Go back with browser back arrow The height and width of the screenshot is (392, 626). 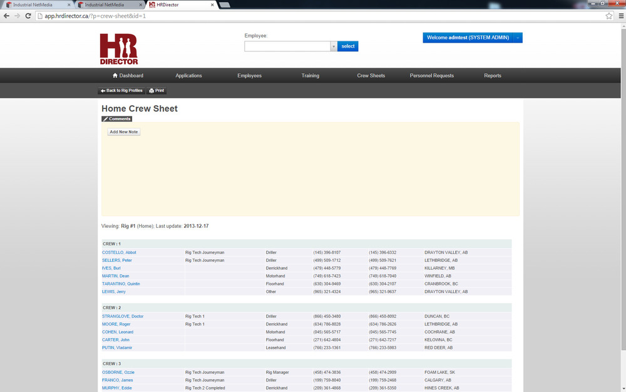coord(6,16)
